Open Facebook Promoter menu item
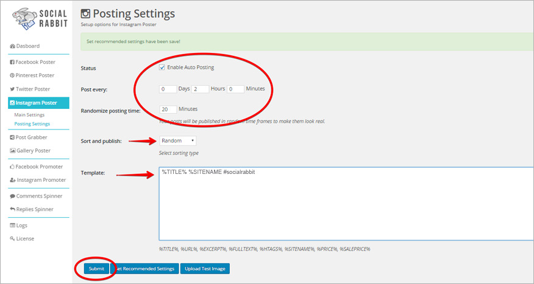Screen dimensions: 534x284 pos(38,167)
